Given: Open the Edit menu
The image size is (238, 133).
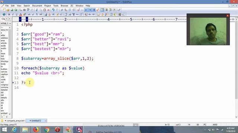Looking at the screenshot, I should pos(13,6).
